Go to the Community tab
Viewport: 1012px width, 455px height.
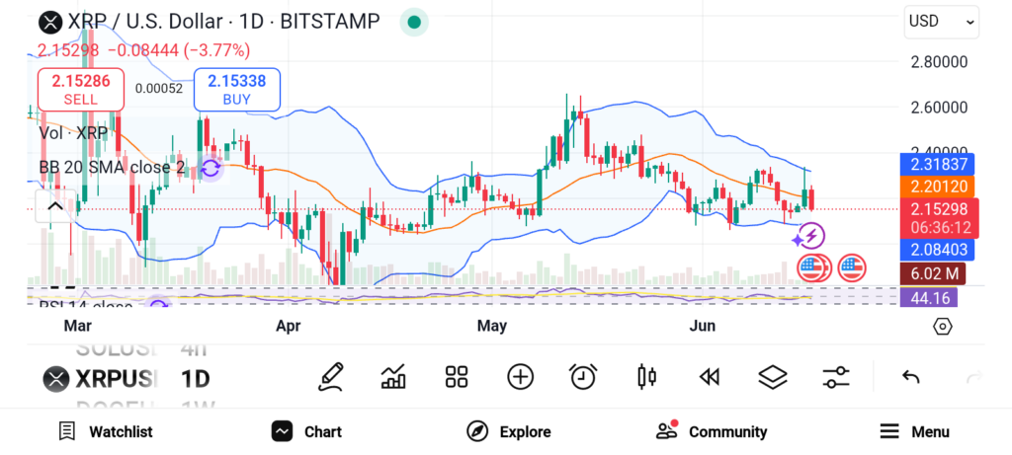pos(712,431)
